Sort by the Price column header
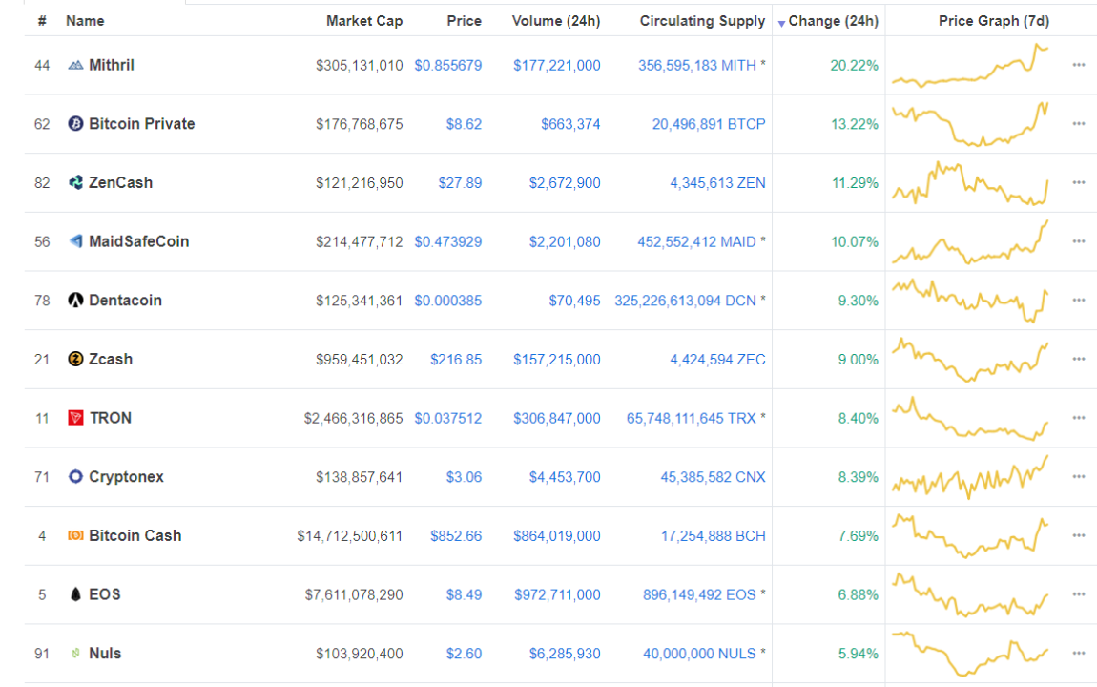Viewport: 1097px width, 687px height. pyautogui.click(x=464, y=21)
